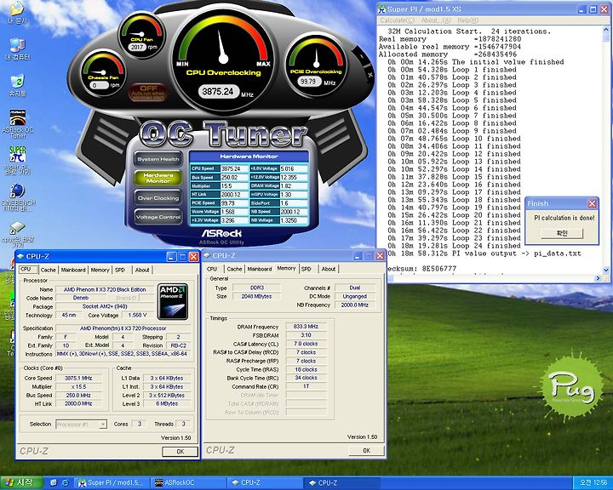Click the Start button on taskbar
The width and height of the screenshot is (613, 490).
[x=21, y=482]
